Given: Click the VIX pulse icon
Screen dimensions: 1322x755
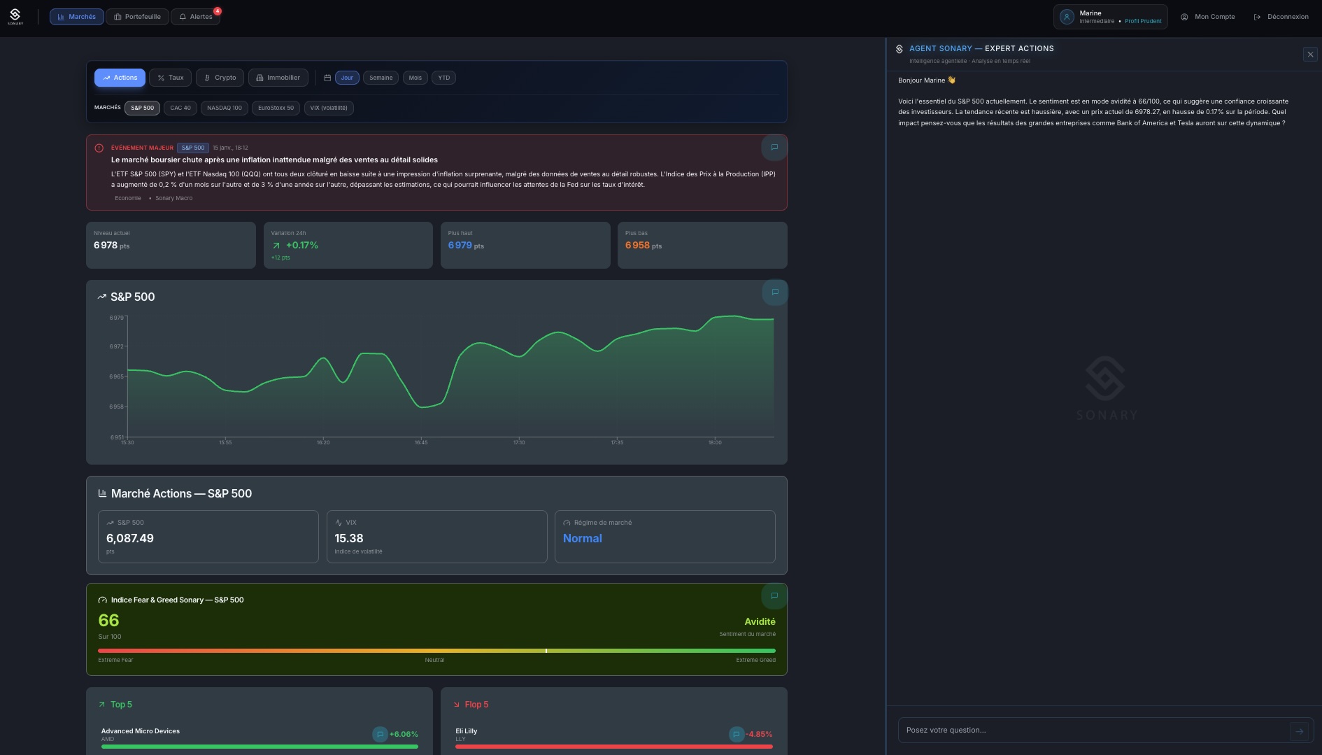Looking at the screenshot, I should (339, 523).
